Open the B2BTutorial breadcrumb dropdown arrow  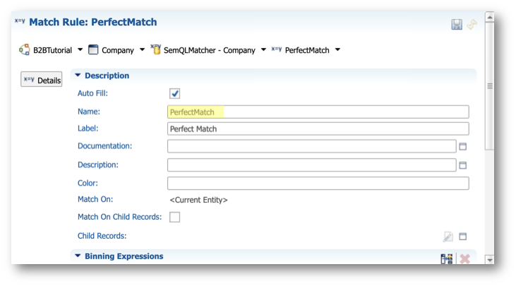tap(80, 50)
